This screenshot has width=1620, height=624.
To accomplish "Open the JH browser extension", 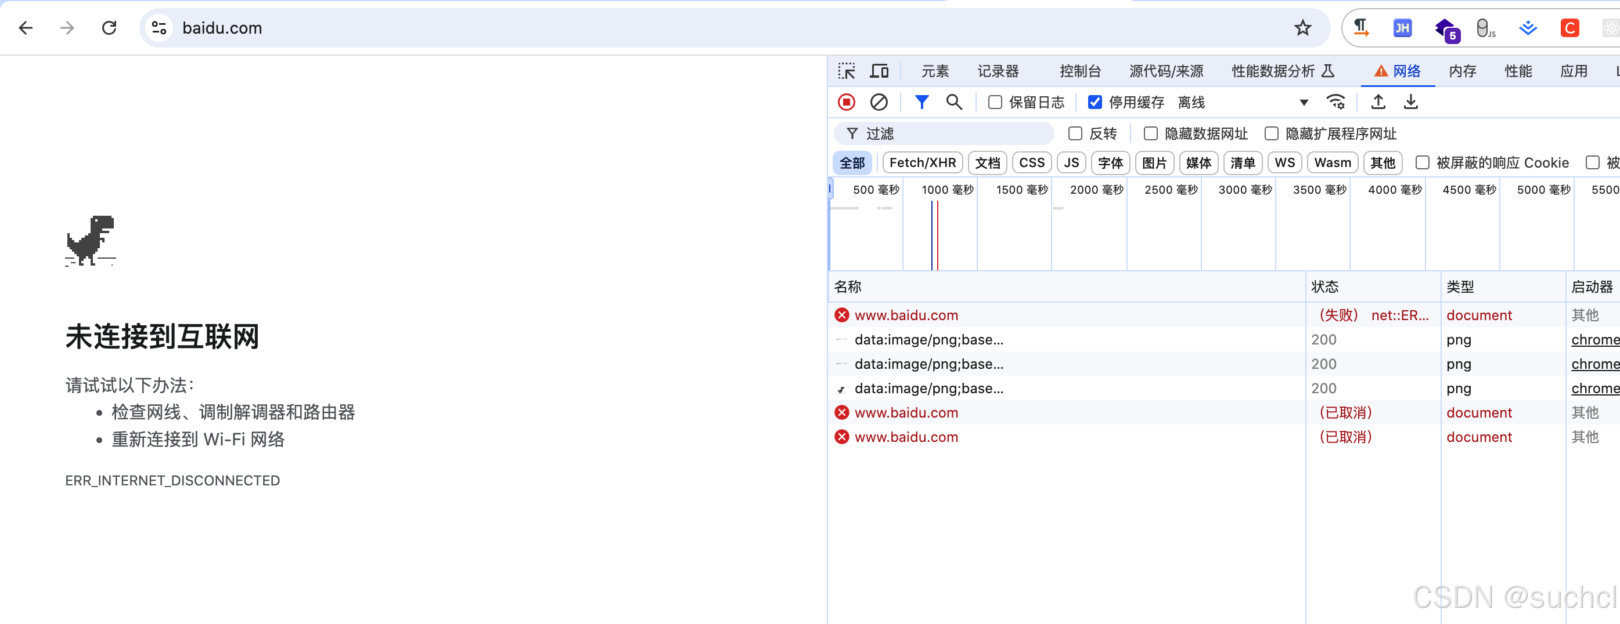I will [1402, 28].
